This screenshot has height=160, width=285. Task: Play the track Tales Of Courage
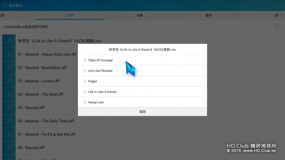point(142,60)
